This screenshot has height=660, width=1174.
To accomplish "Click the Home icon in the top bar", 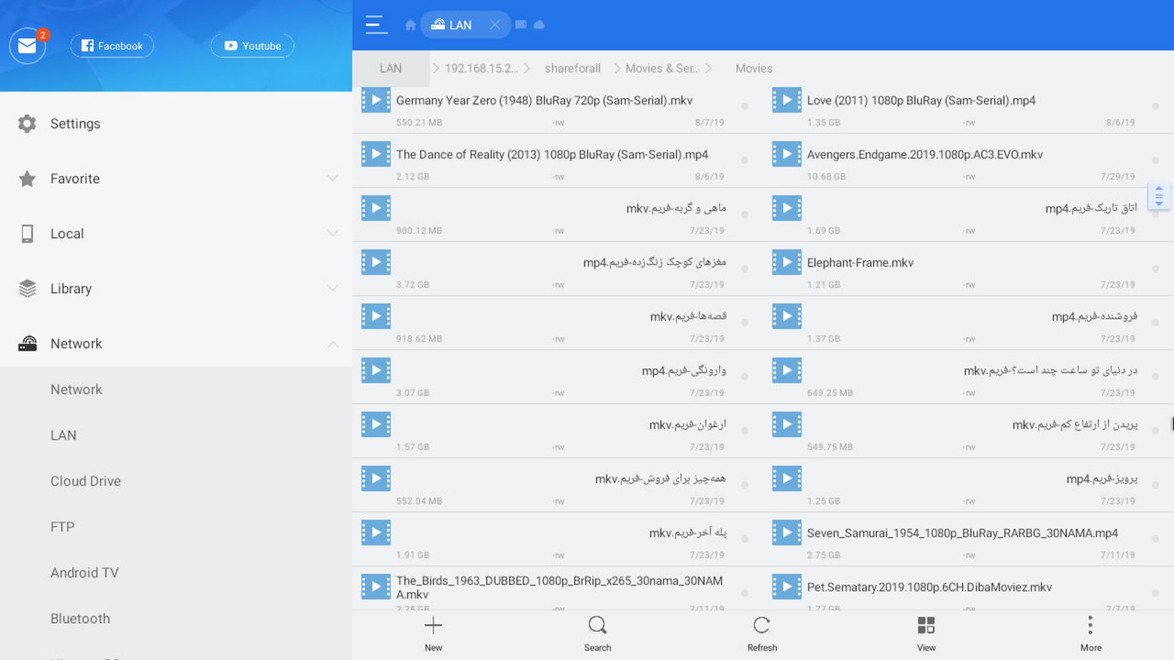I will [x=410, y=24].
